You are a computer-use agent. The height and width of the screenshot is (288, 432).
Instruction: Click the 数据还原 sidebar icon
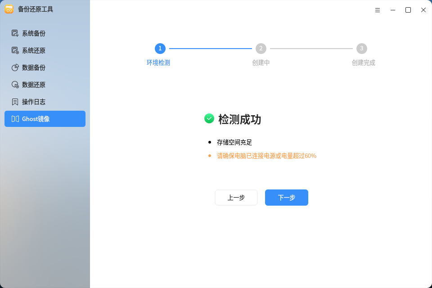coord(15,85)
